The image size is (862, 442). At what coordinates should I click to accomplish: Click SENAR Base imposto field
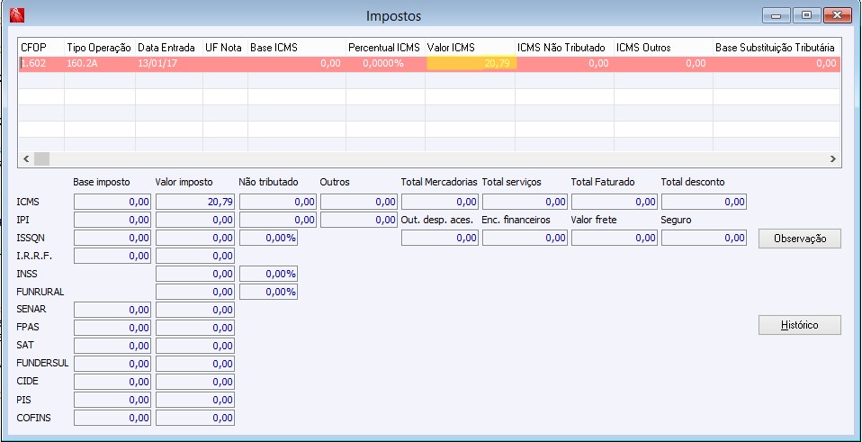[x=112, y=310]
